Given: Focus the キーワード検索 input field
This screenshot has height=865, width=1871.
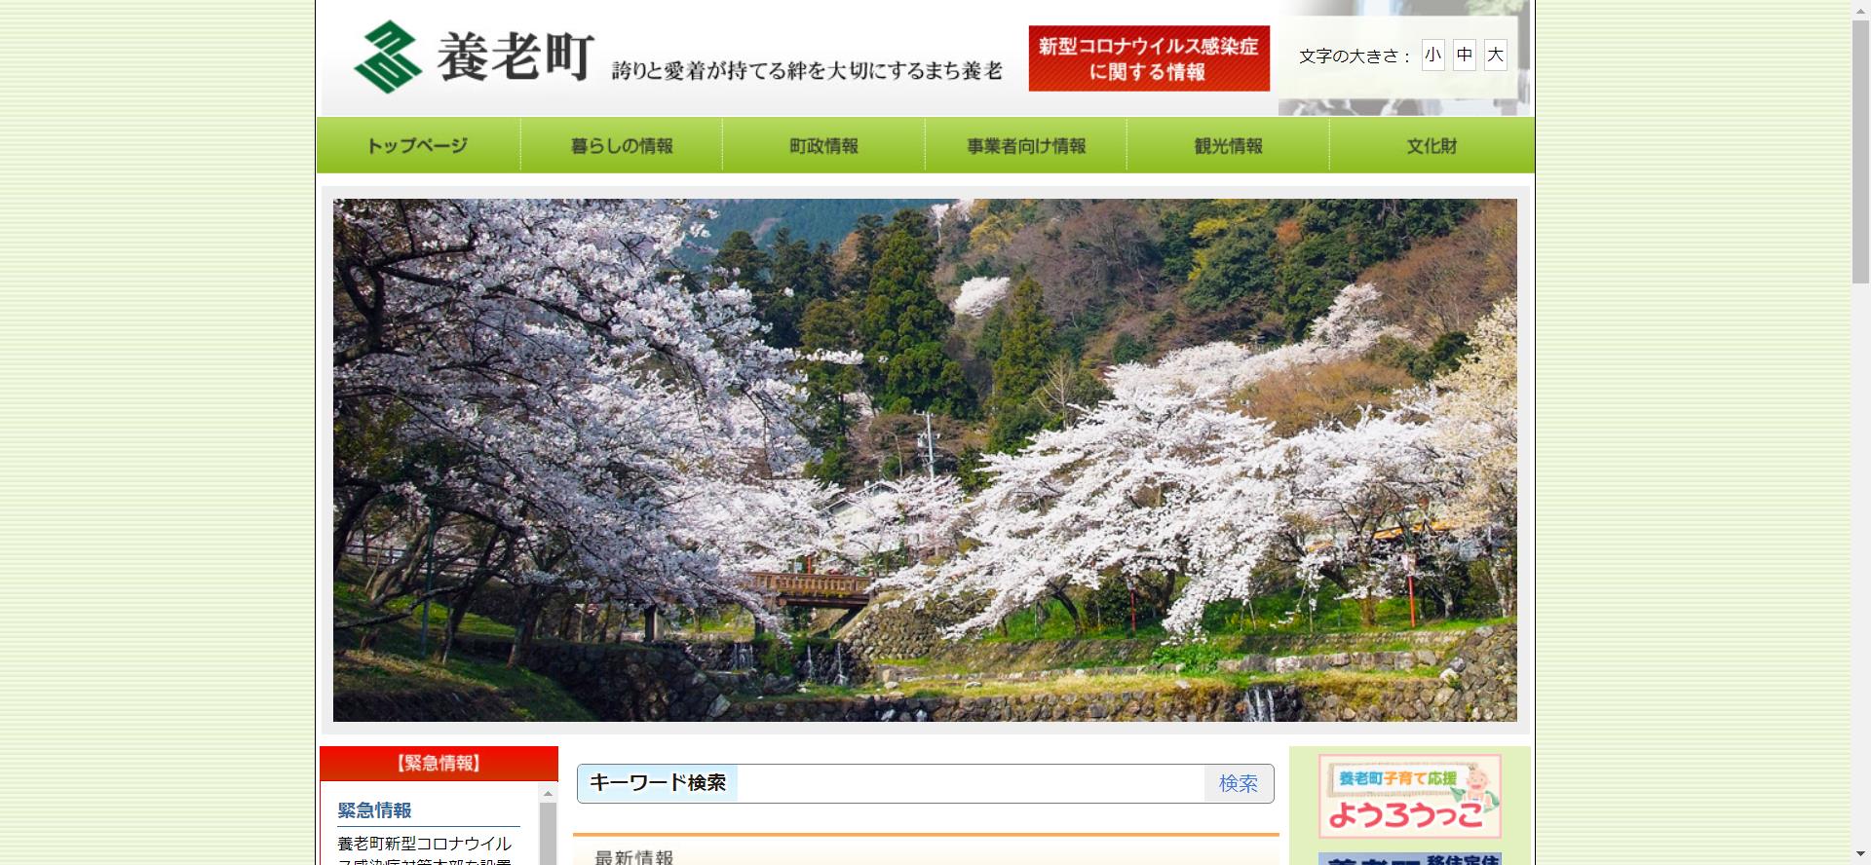Looking at the screenshot, I should click(x=970, y=783).
